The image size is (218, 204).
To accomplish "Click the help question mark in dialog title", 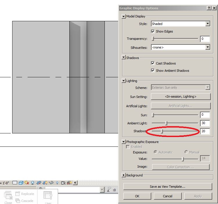I will tap(209, 8).
